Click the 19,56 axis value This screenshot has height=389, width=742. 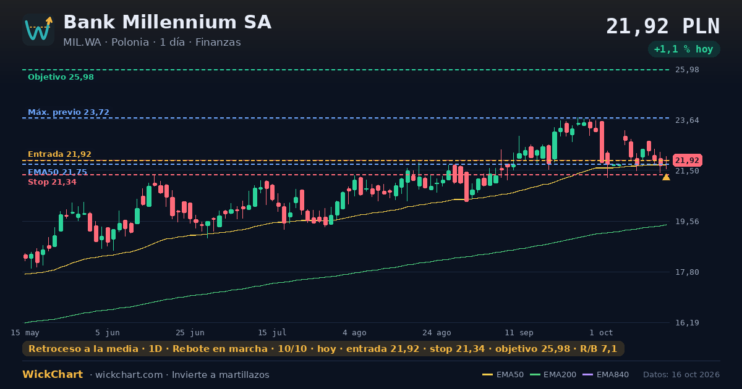point(688,222)
